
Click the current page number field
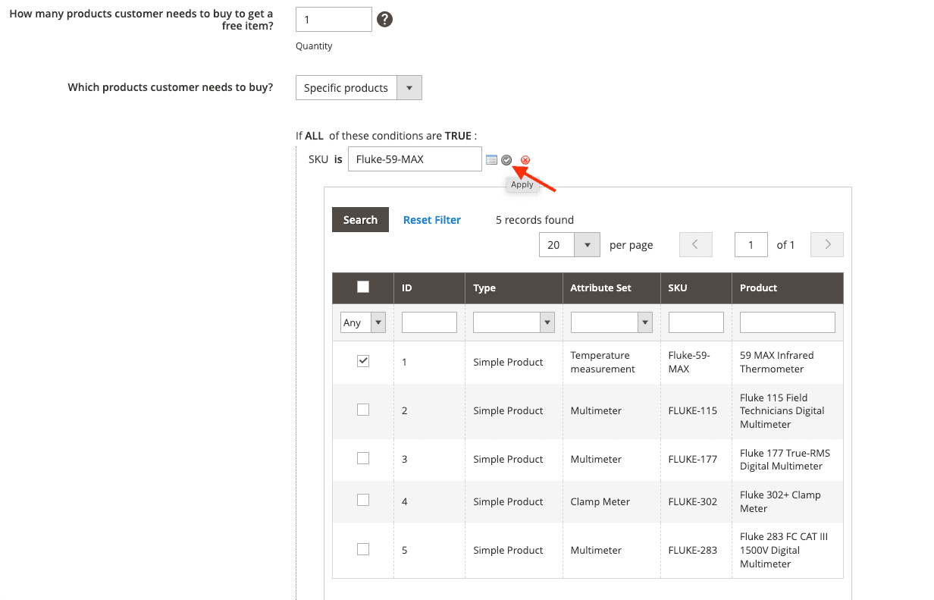coord(751,244)
